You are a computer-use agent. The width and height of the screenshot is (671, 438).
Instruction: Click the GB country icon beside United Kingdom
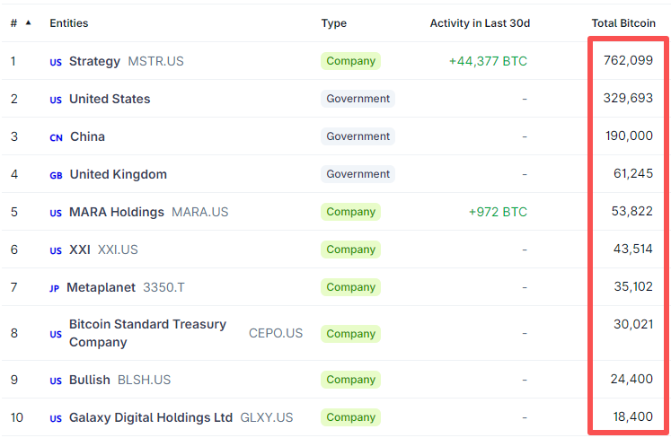[x=56, y=175]
